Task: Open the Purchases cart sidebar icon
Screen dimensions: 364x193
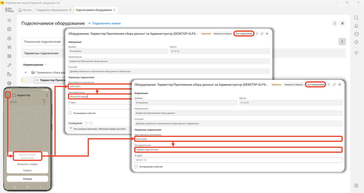Action: [x=9, y=47]
